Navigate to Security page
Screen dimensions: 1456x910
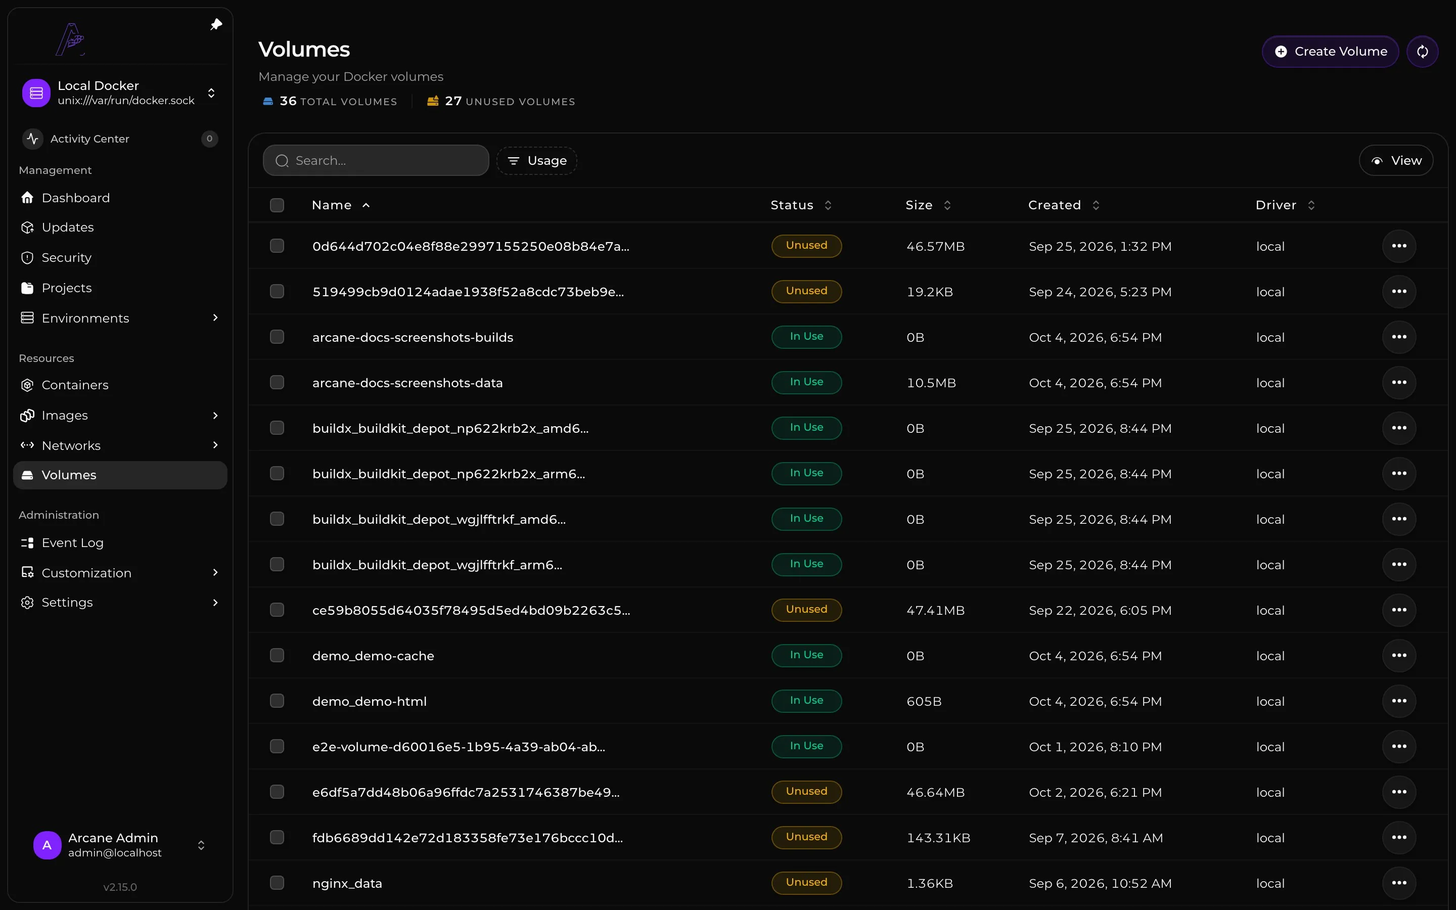120,258
